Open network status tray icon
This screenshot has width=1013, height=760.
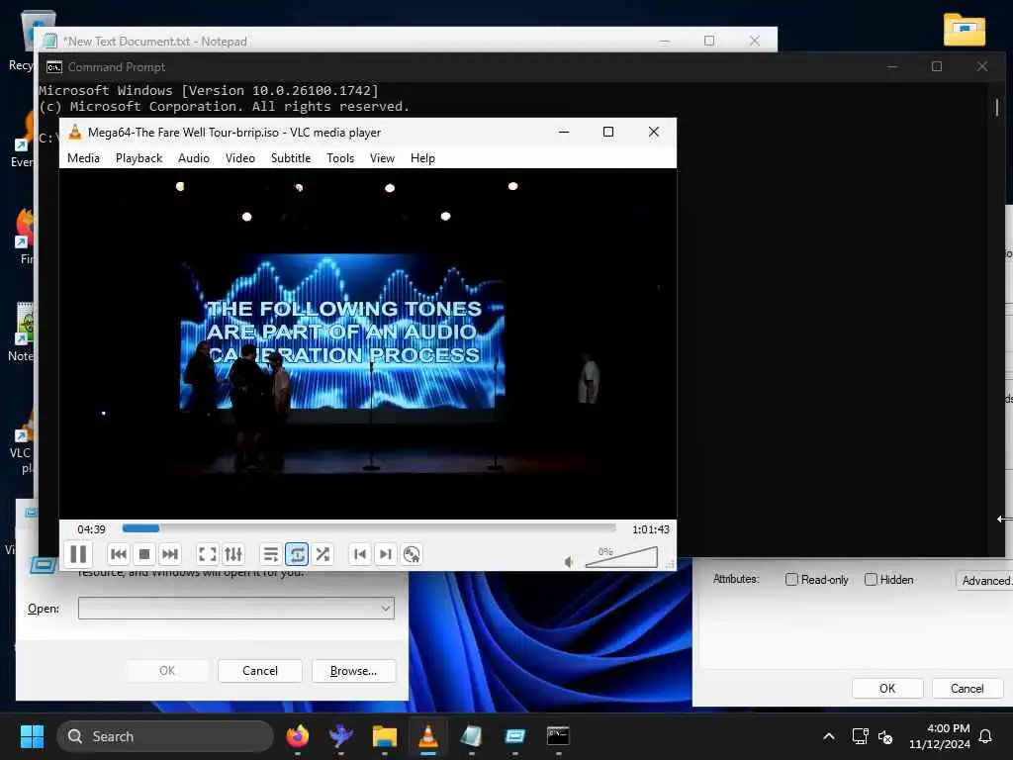(860, 736)
